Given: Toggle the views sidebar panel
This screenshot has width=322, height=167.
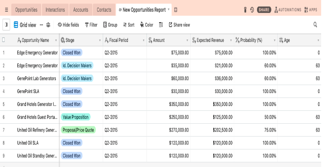Looking at the screenshot, I should (6, 25).
